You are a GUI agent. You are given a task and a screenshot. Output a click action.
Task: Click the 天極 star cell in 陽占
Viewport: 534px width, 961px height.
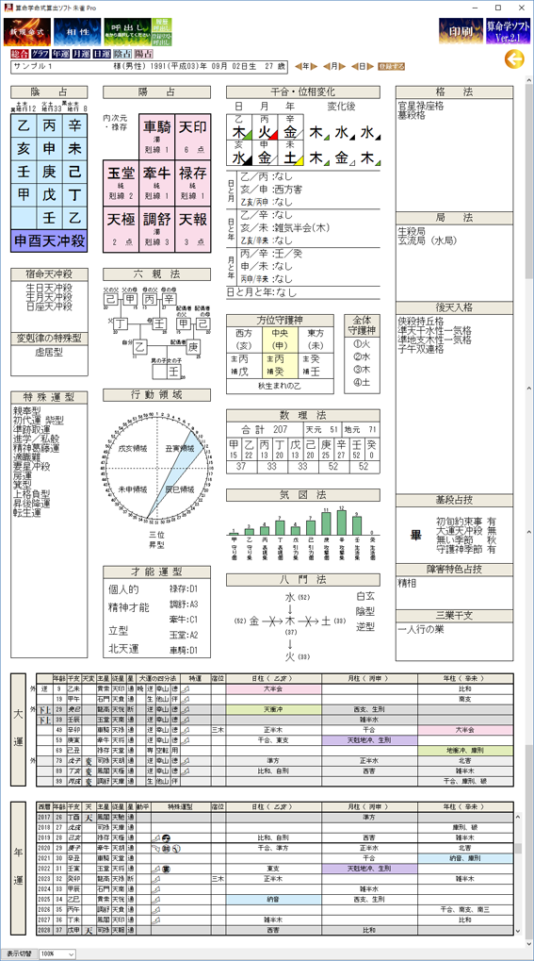click(x=121, y=228)
